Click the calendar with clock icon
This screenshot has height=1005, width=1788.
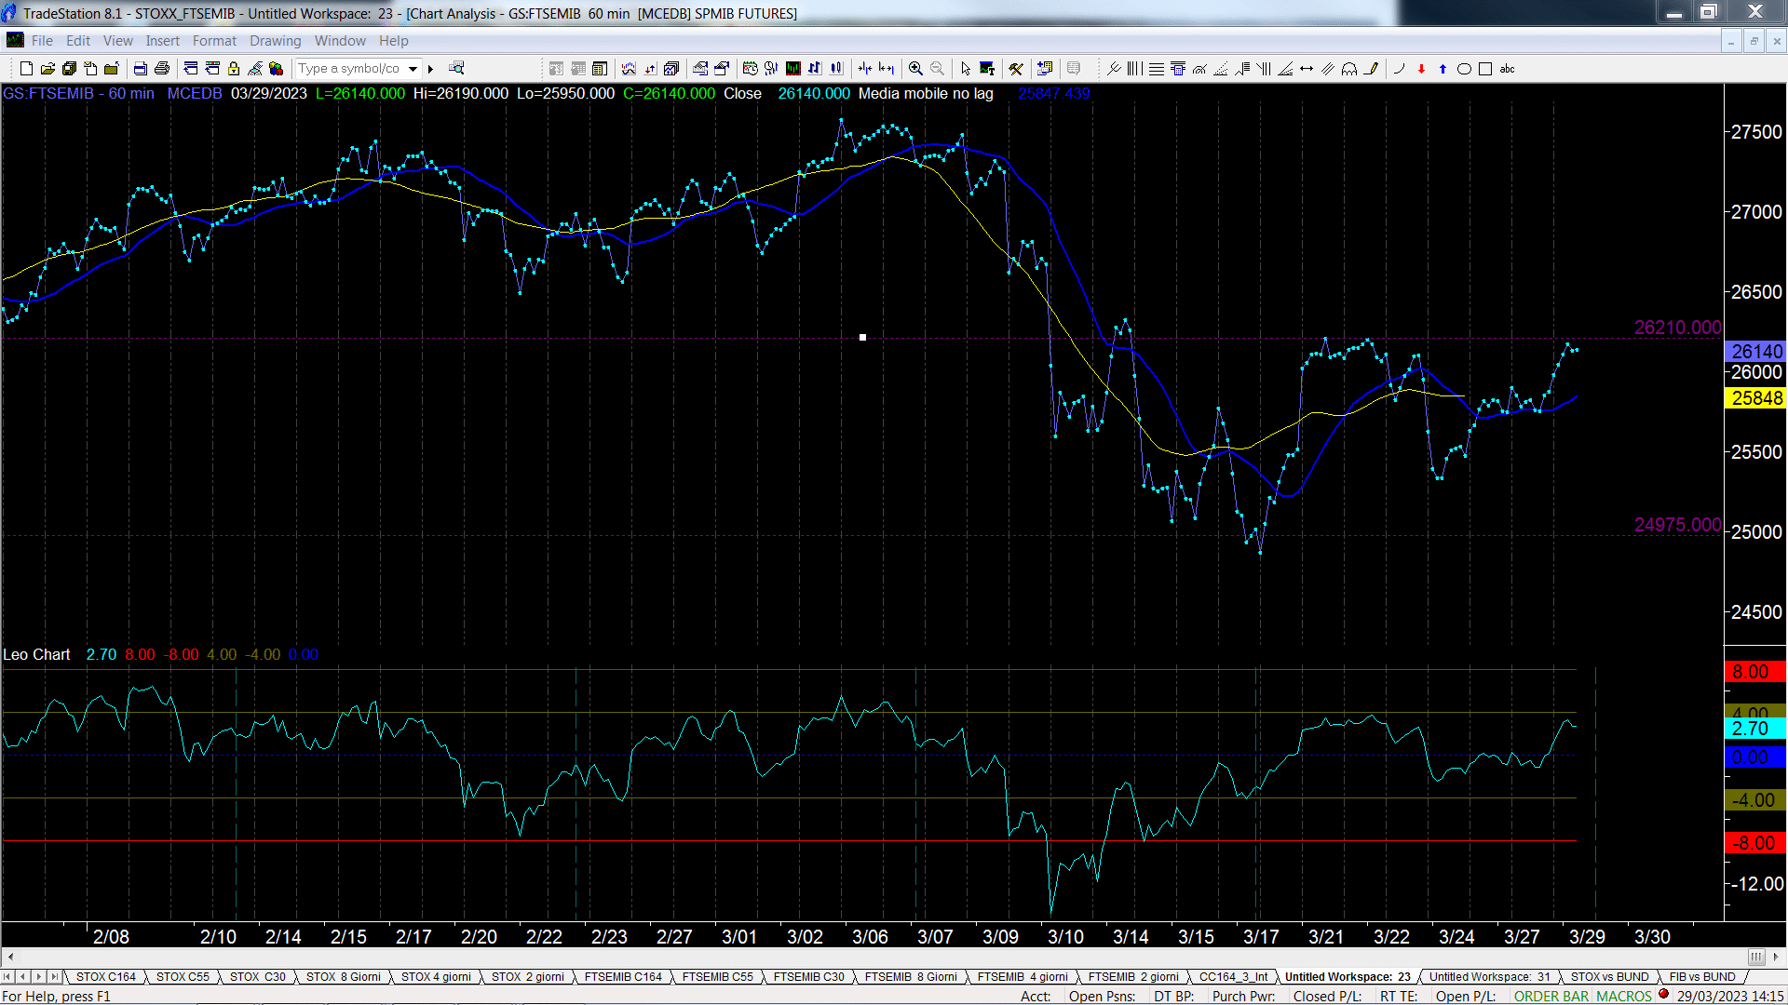[x=751, y=69]
